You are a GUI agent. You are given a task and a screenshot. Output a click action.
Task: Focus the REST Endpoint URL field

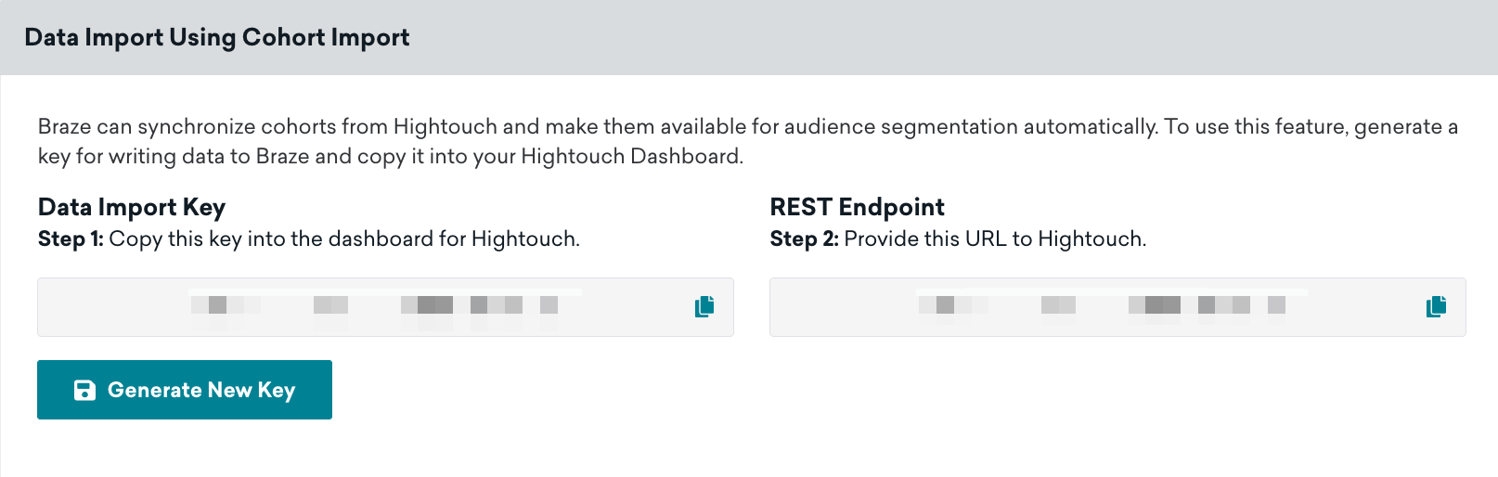[x=845, y=307]
